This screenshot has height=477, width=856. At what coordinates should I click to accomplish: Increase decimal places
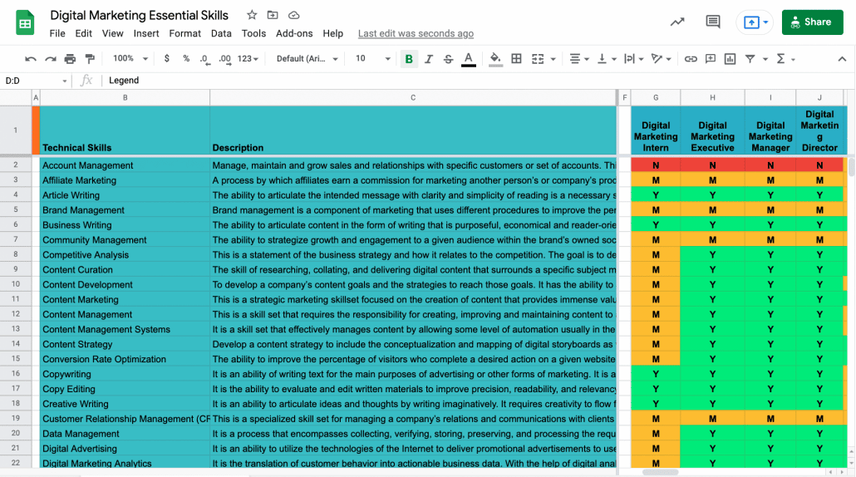click(224, 59)
